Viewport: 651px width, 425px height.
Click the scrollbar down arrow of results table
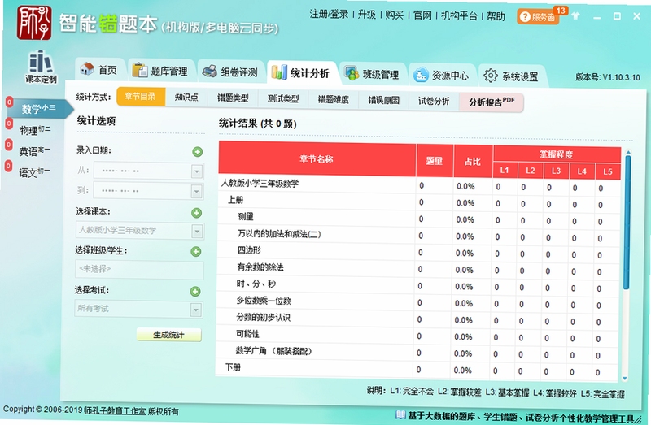click(x=625, y=379)
